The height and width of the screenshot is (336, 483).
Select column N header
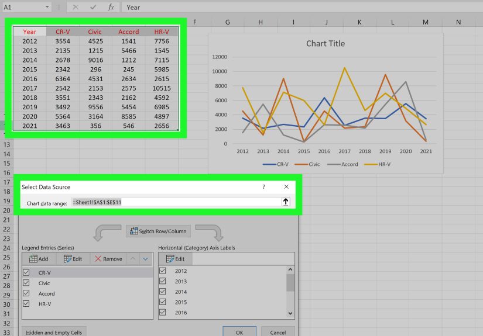pos(458,22)
